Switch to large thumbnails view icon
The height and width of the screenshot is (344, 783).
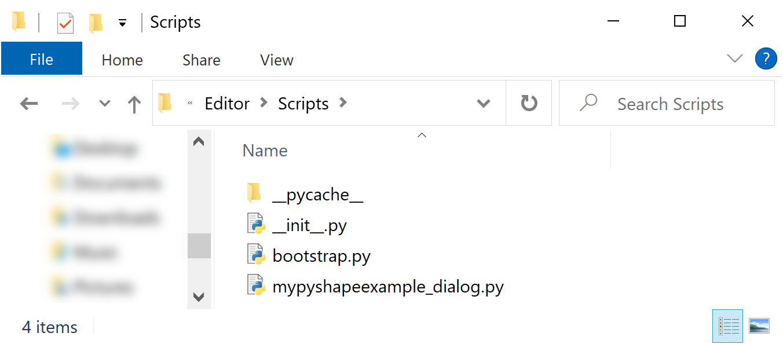coord(759,326)
